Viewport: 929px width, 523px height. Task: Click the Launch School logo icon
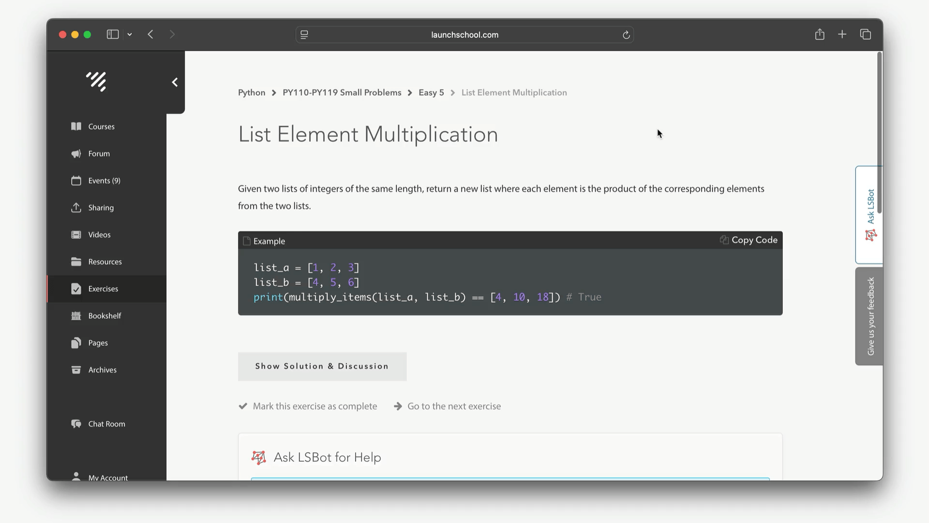pyautogui.click(x=96, y=81)
